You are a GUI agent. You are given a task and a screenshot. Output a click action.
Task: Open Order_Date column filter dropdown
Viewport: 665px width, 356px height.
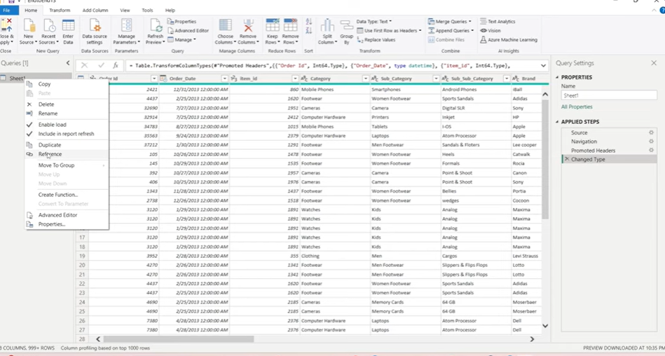pyautogui.click(x=224, y=78)
